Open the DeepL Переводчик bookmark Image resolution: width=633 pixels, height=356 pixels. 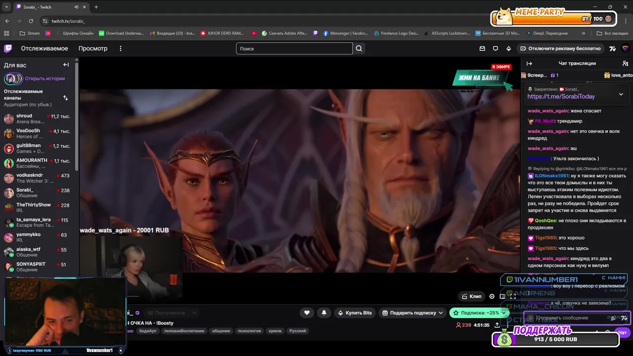(x=549, y=33)
